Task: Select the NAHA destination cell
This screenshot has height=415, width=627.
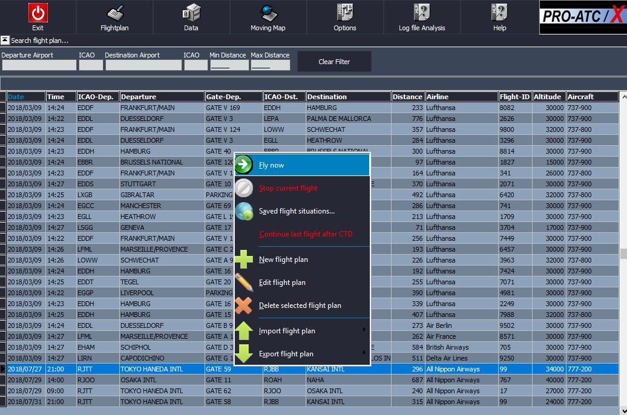Action: [x=348, y=380]
